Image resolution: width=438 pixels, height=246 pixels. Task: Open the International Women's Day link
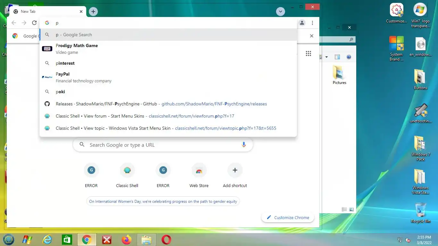tap(163, 201)
